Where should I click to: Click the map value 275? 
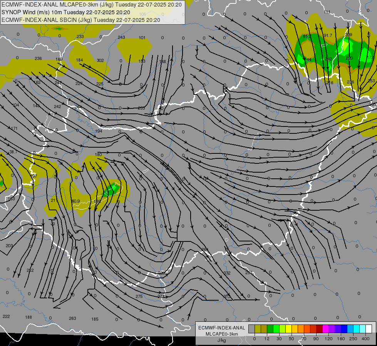click(139, 296)
